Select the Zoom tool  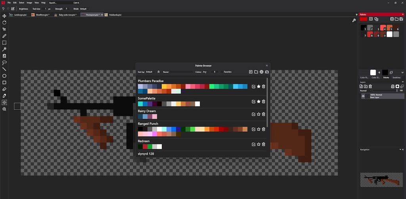click(4, 109)
